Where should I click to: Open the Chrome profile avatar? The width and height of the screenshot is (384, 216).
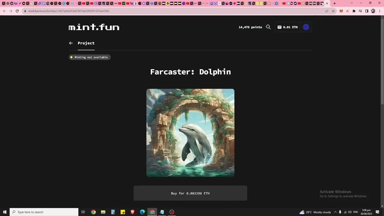(x=373, y=11)
